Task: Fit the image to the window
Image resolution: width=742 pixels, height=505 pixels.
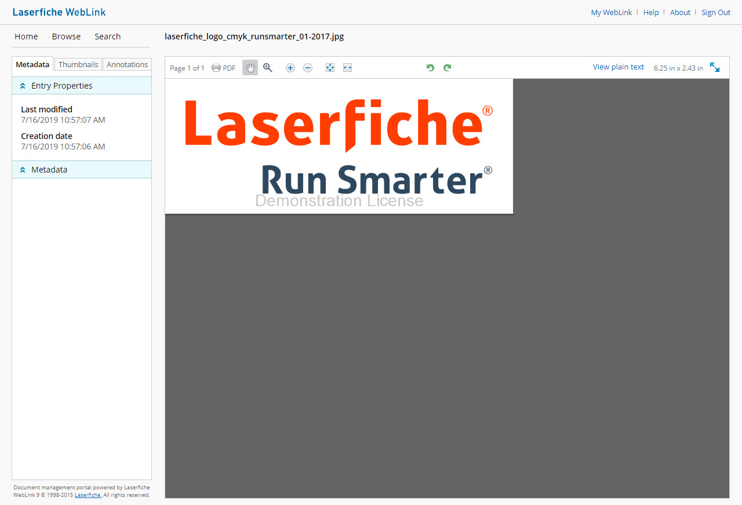Action: click(330, 68)
